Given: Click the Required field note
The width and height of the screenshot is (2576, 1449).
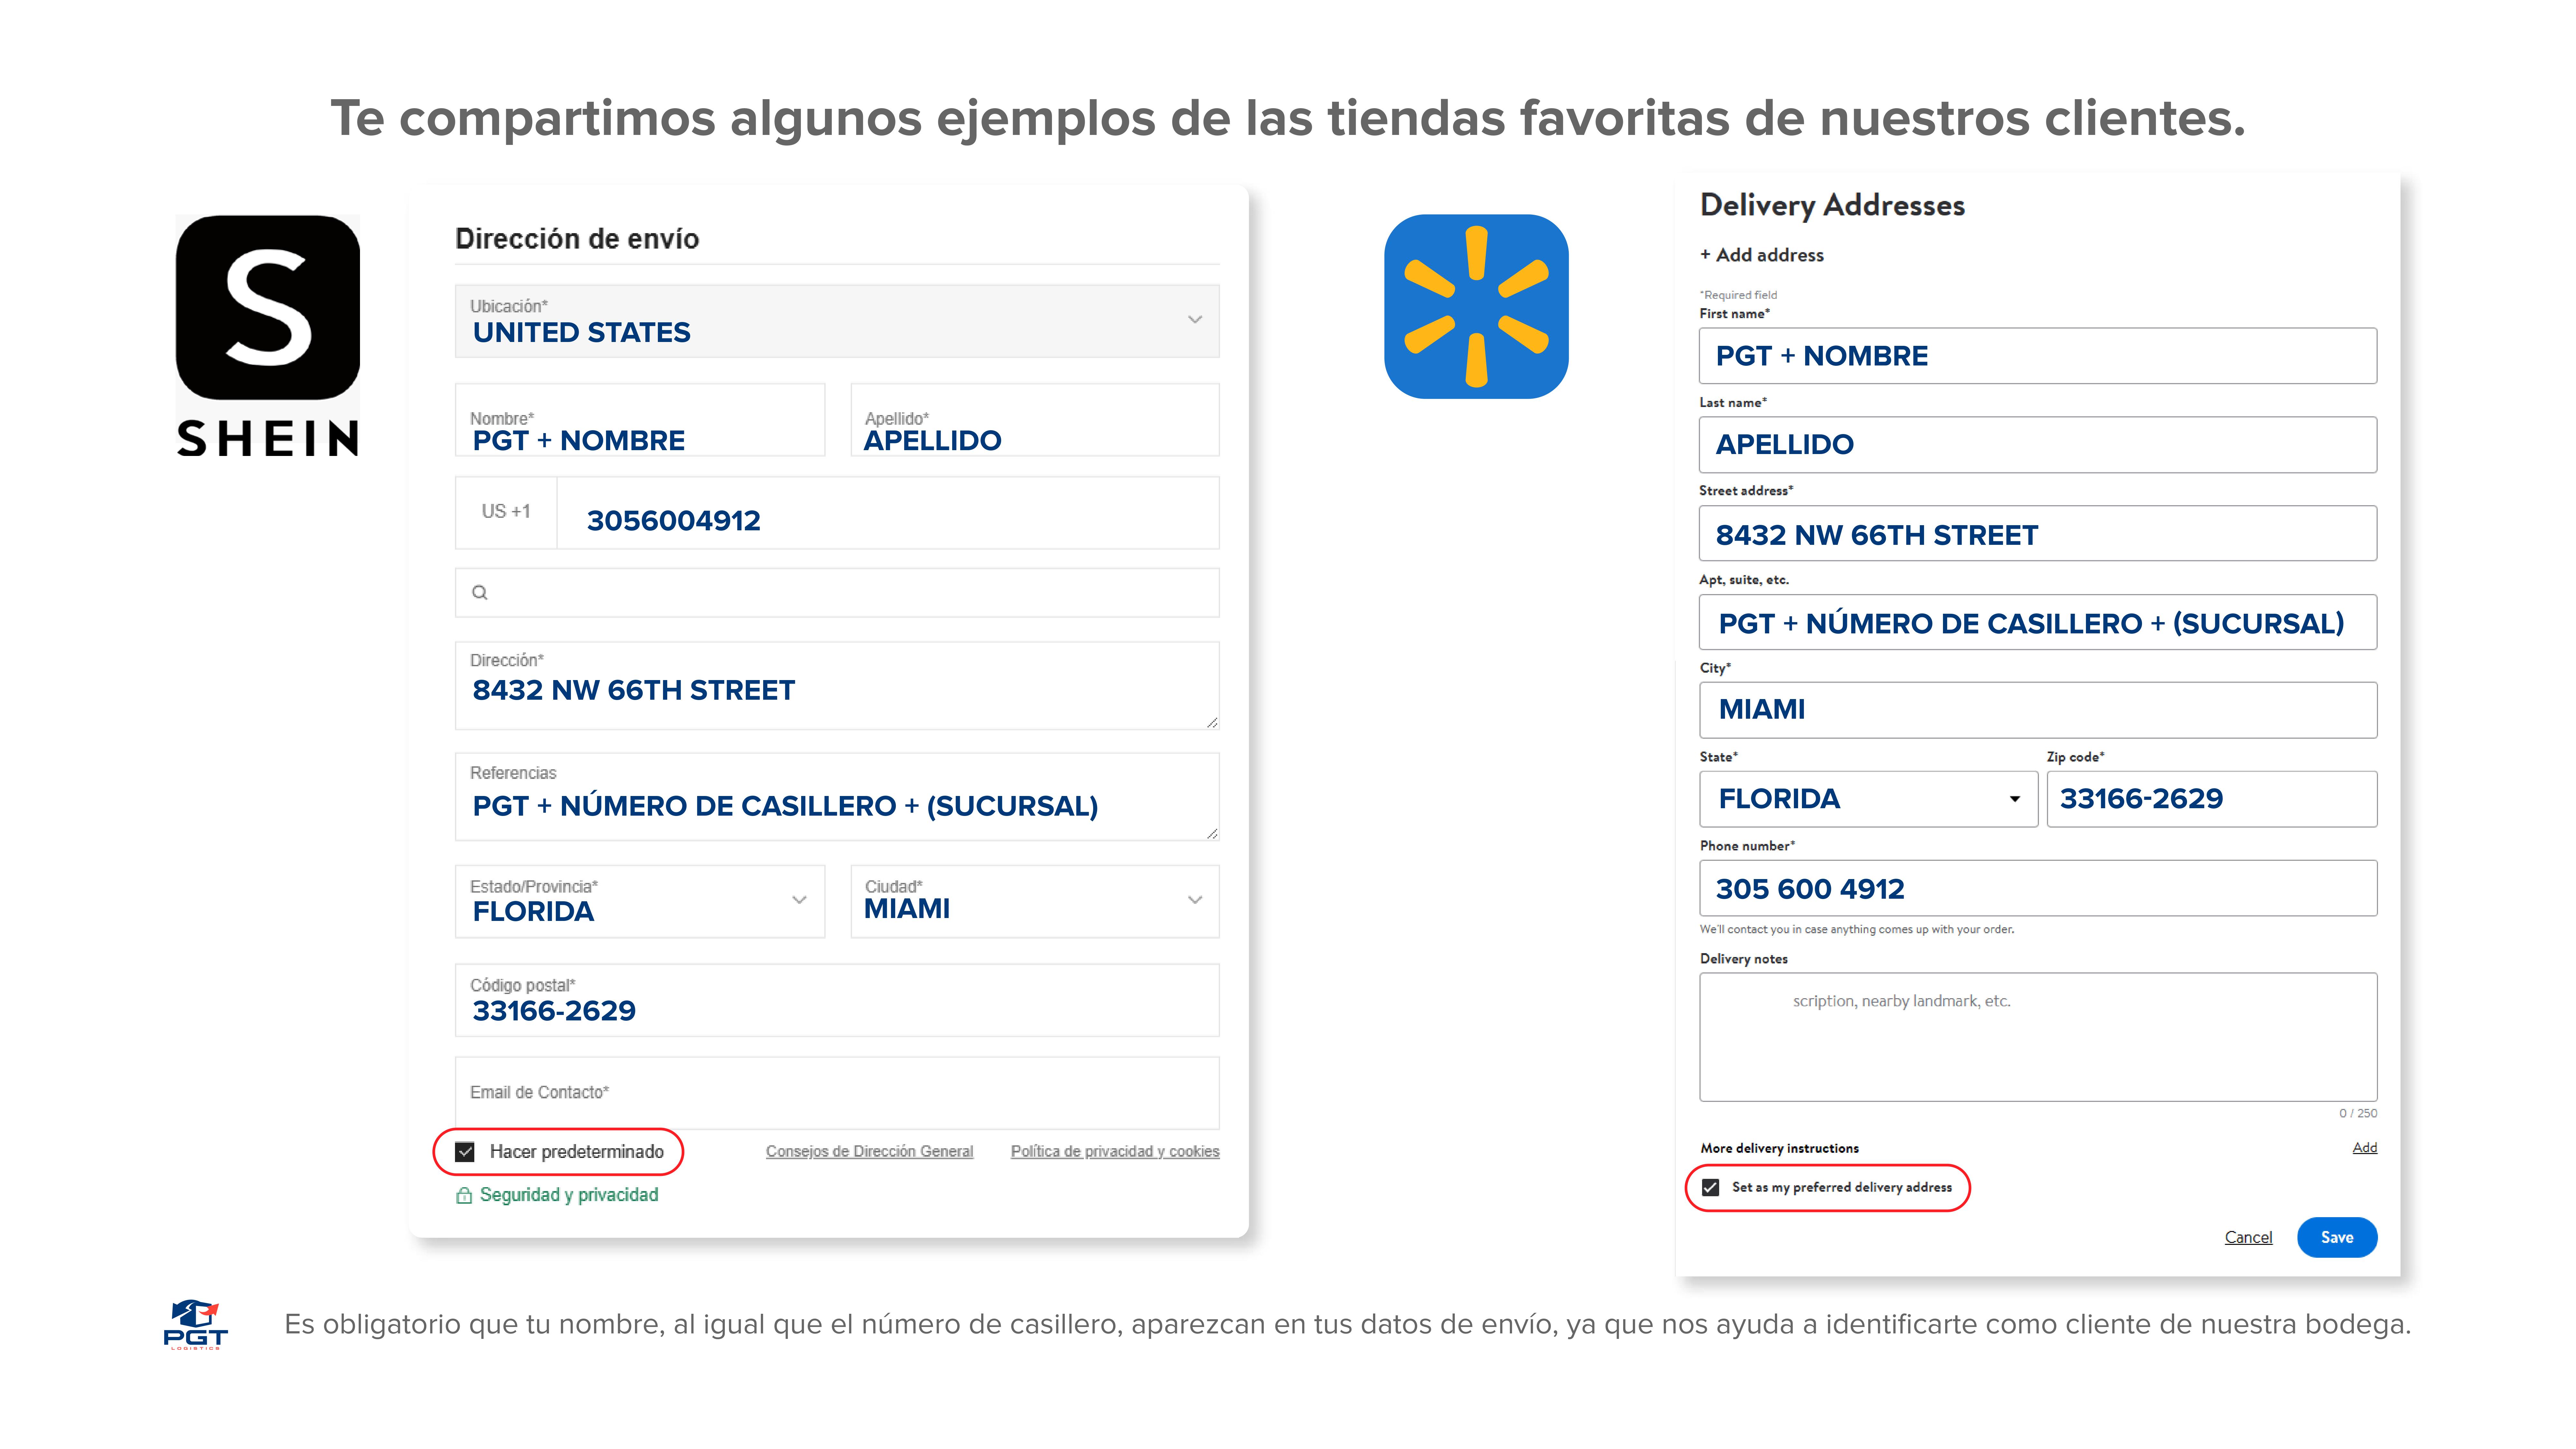Looking at the screenshot, I should pos(1738,295).
